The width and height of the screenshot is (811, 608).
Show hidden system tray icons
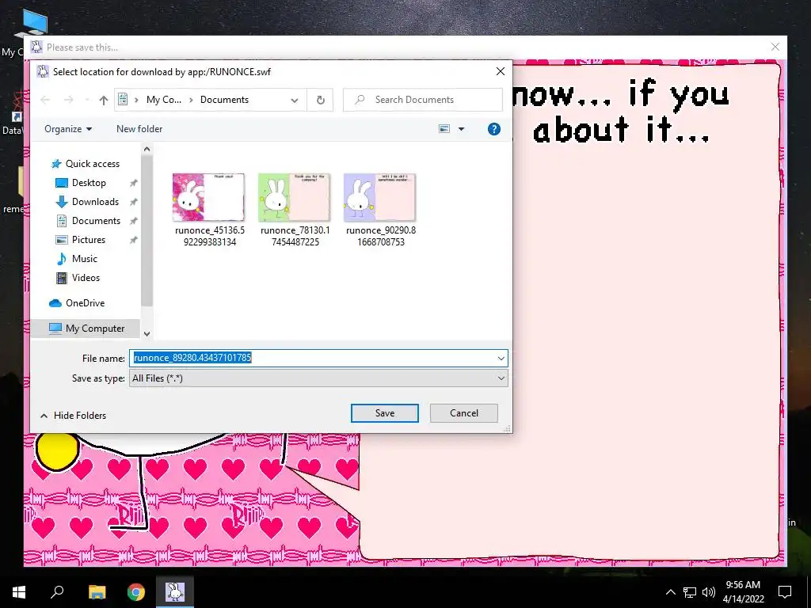click(670, 592)
